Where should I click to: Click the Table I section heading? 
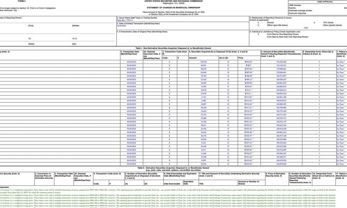point(173,48)
